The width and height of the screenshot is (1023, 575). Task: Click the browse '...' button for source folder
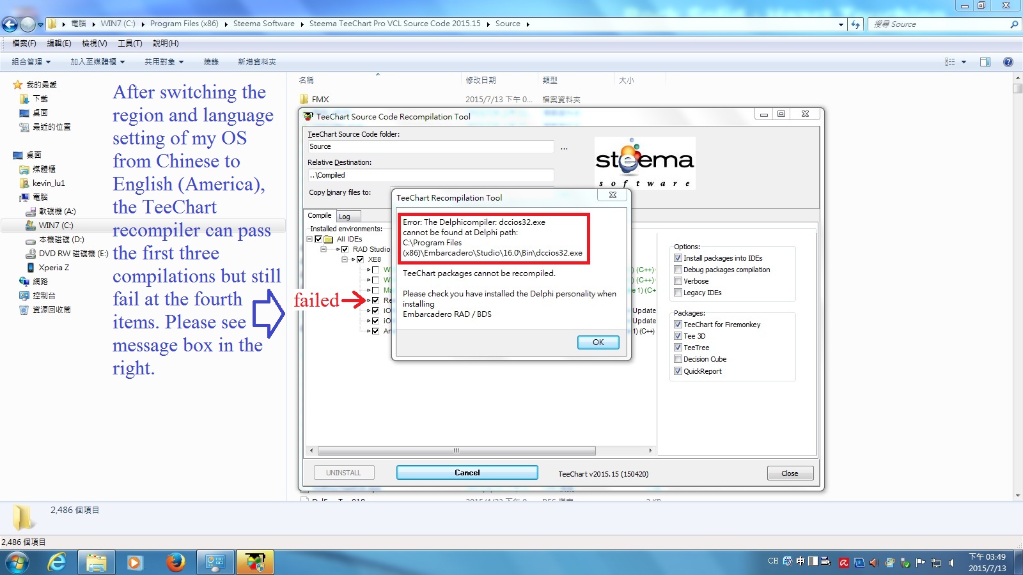coord(564,148)
